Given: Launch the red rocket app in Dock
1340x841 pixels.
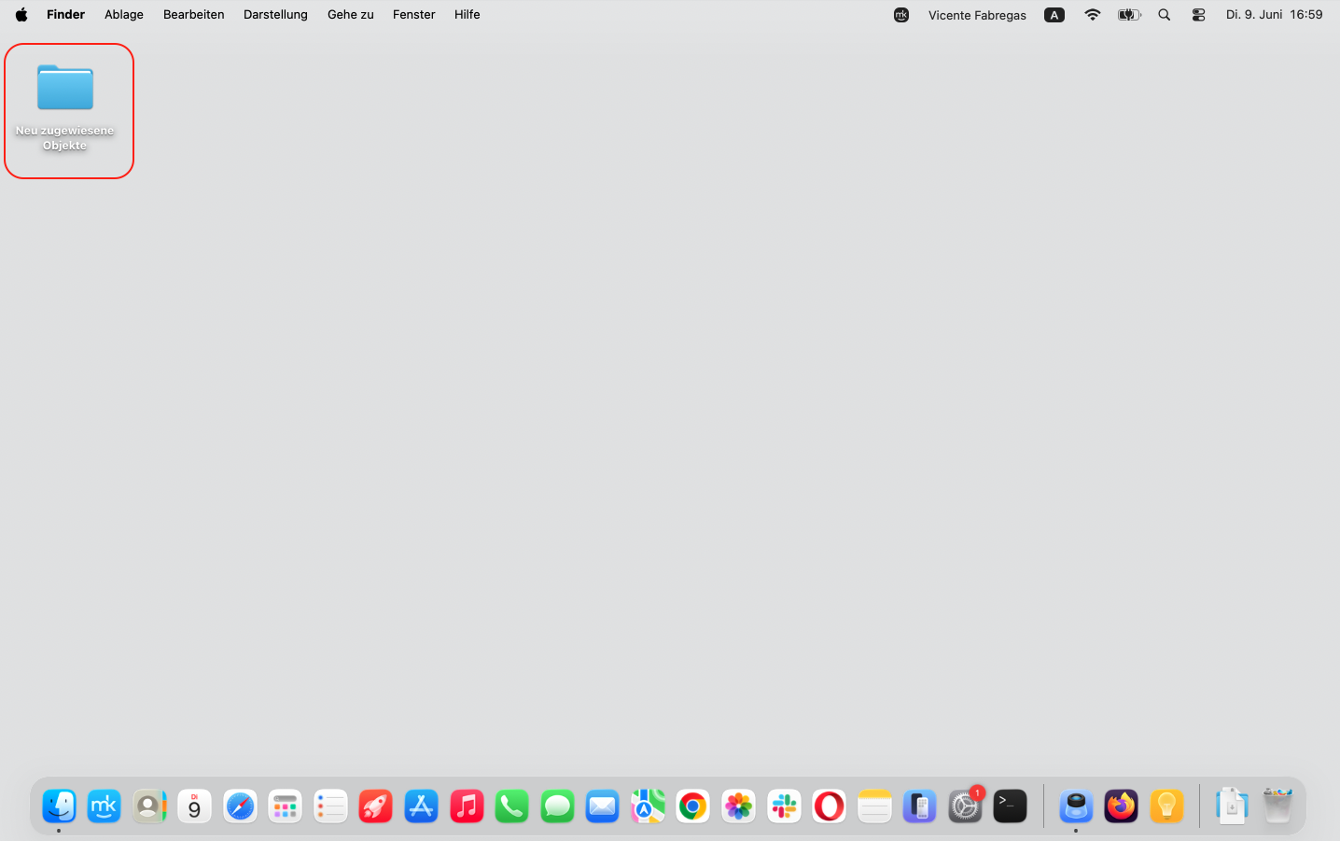Looking at the screenshot, I should pos(376,806).
